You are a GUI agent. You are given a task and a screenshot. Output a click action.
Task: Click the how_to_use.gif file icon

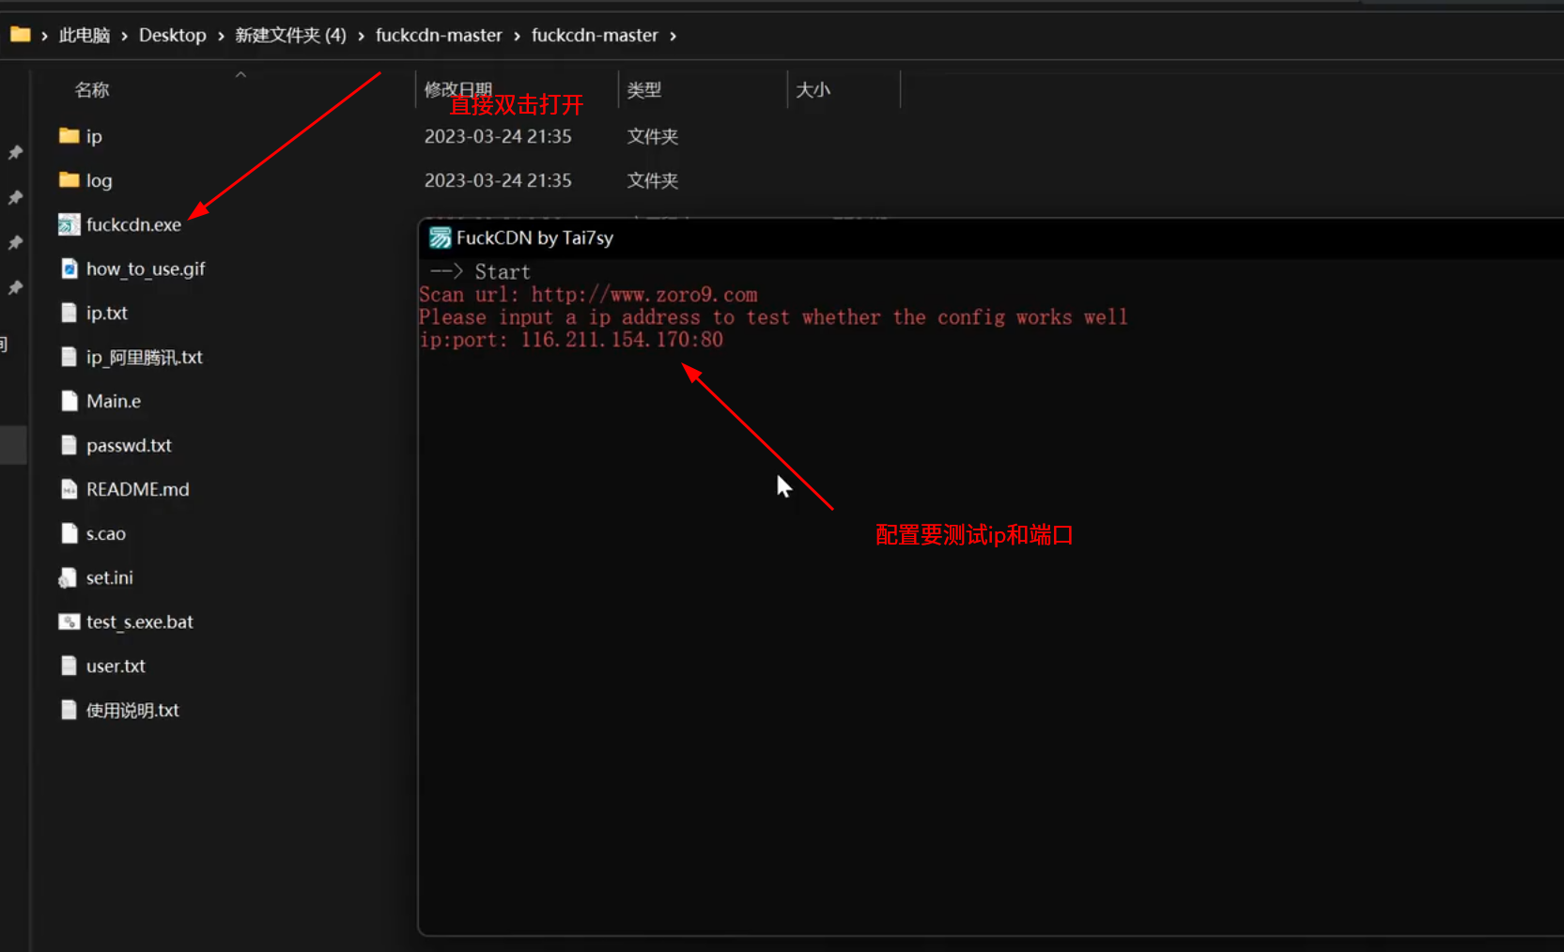click(x=69, y=269)
